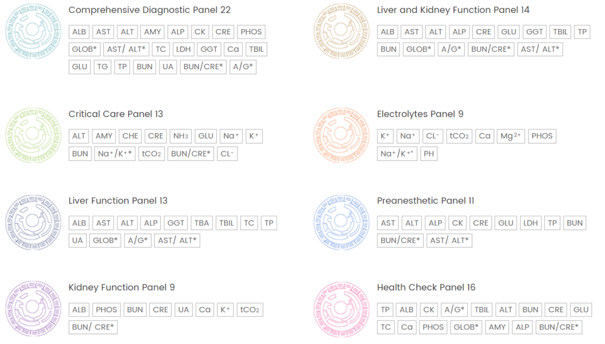Click the Health Check Panel 16 heading
The height and width of the screenshot is (344, 605).
coord(427,287)
